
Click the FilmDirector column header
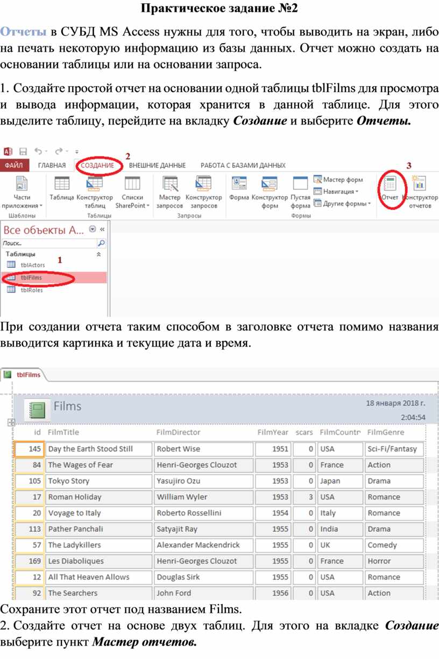click(x=178, y=432)
